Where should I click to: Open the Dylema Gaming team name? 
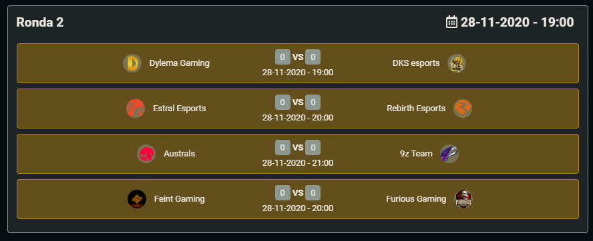[179, 63]
